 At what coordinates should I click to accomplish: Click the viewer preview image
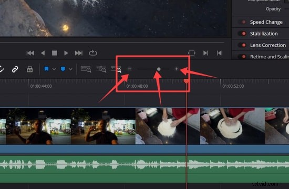pyautogui.click(x=113, y=18)
